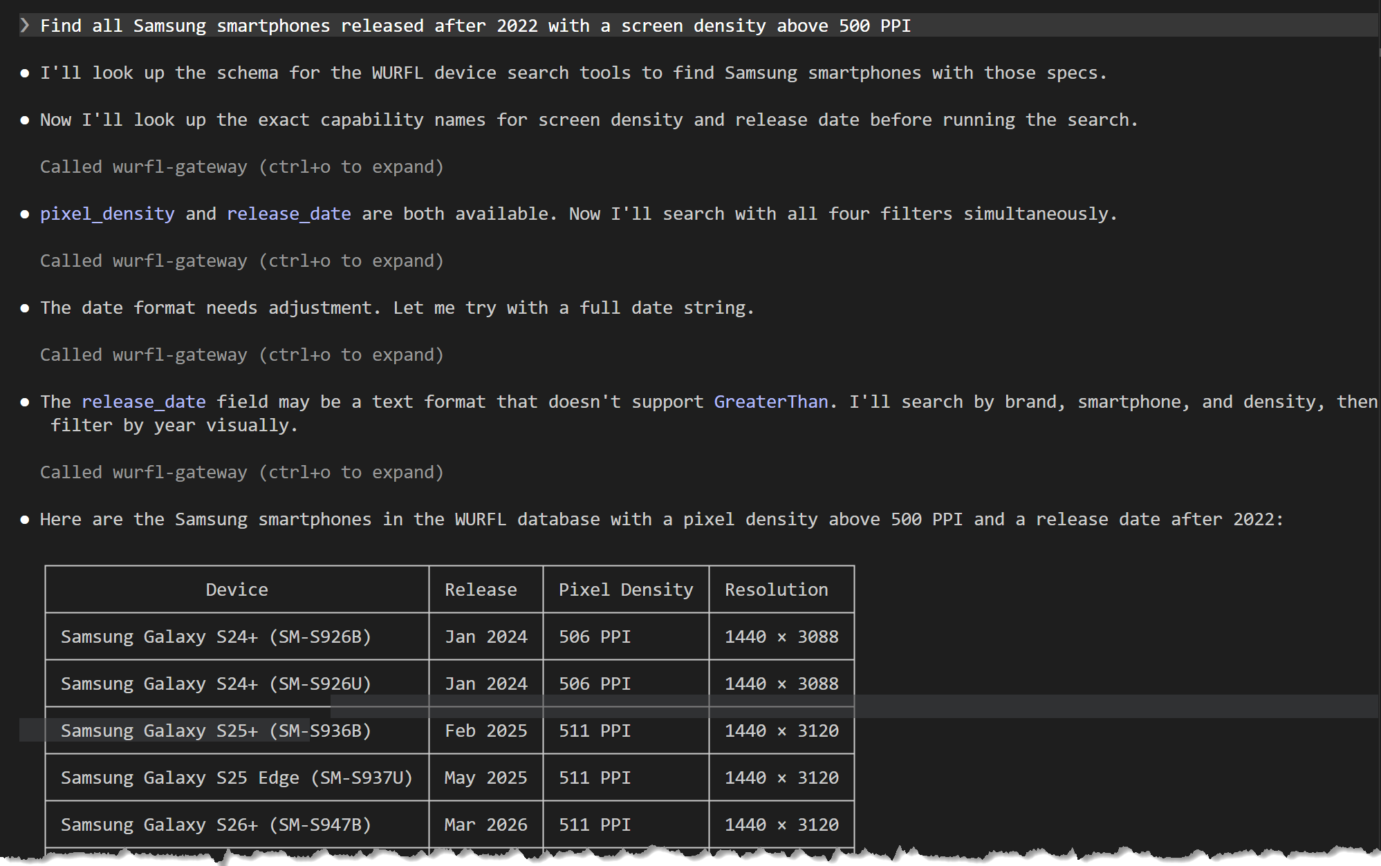Click the sentence 'The date format needs adjustment'
This screenshot has height=866, width=1381.
(x=210, y=308)
